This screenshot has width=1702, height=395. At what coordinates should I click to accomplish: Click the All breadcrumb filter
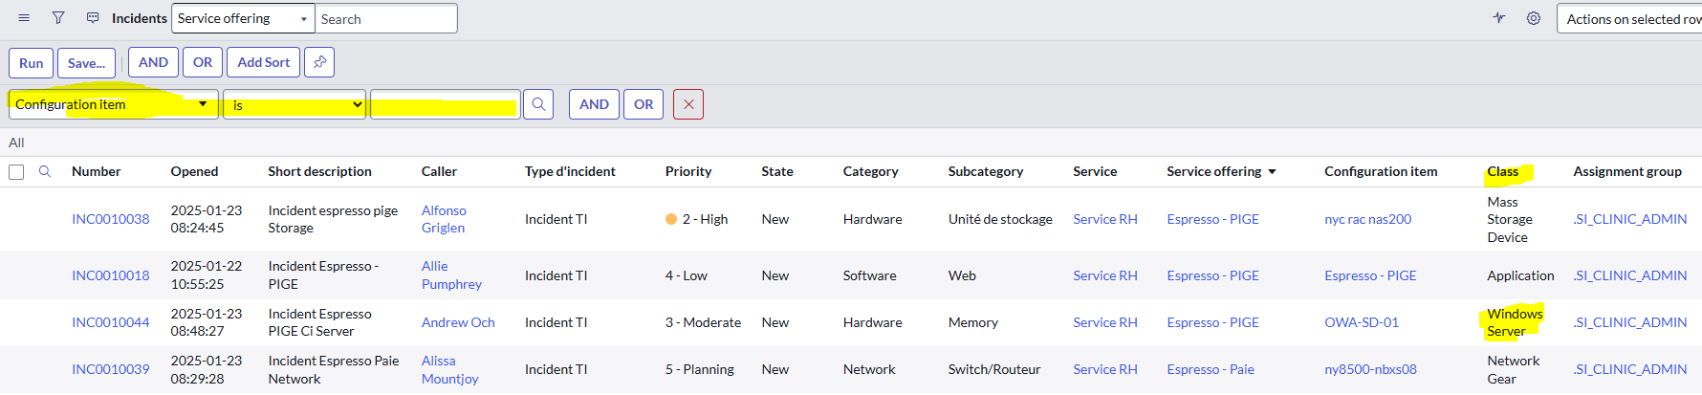pos(16,143)
